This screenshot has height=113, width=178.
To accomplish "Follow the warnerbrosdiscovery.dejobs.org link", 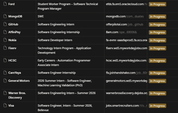I will pos(126,93).
